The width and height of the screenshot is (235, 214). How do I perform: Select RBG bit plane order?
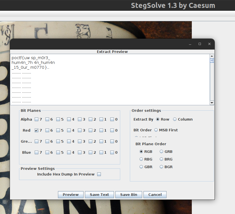(141, 159)
